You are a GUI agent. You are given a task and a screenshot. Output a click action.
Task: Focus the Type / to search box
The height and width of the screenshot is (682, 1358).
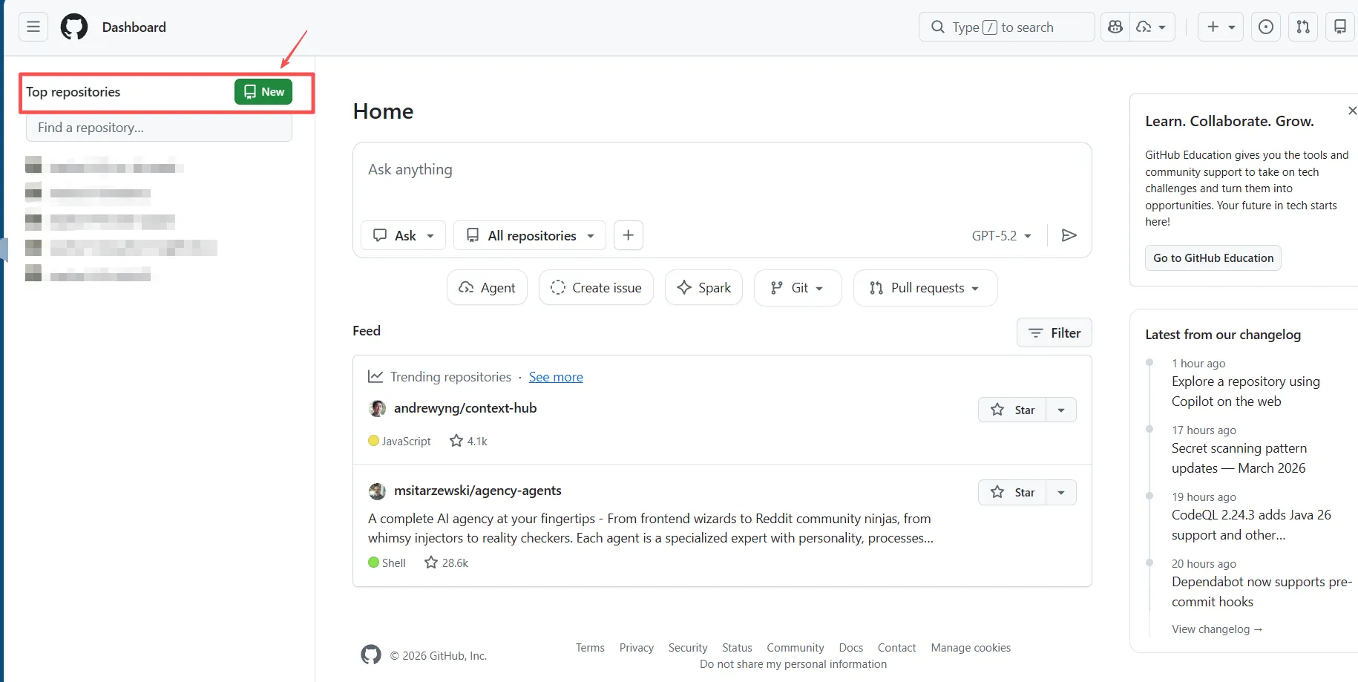[1006, 27]
